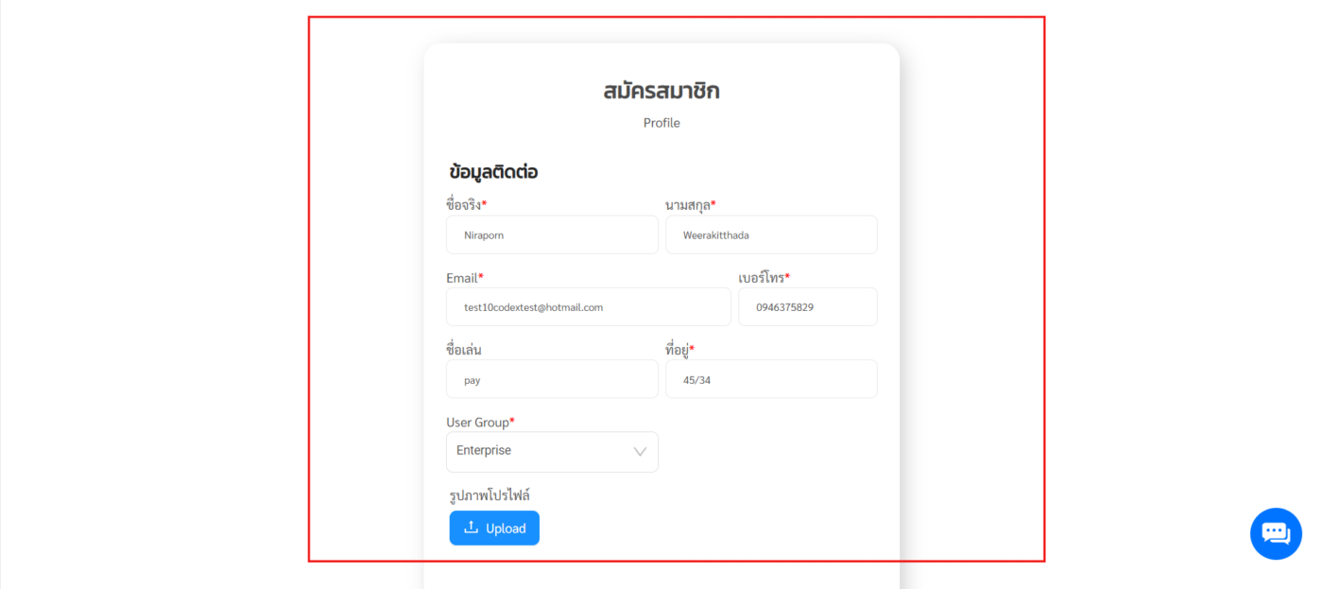Screen dimensions: 1323x589
Task: Expand the User Group dropdown chevron
Action: click(x=640, y=452)
